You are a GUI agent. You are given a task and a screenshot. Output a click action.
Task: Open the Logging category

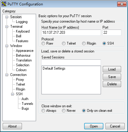pyautogui.click(x=22, y=22)
